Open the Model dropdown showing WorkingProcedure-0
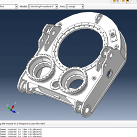The width and height of the screenshot is (137, 137). point(43,7)
